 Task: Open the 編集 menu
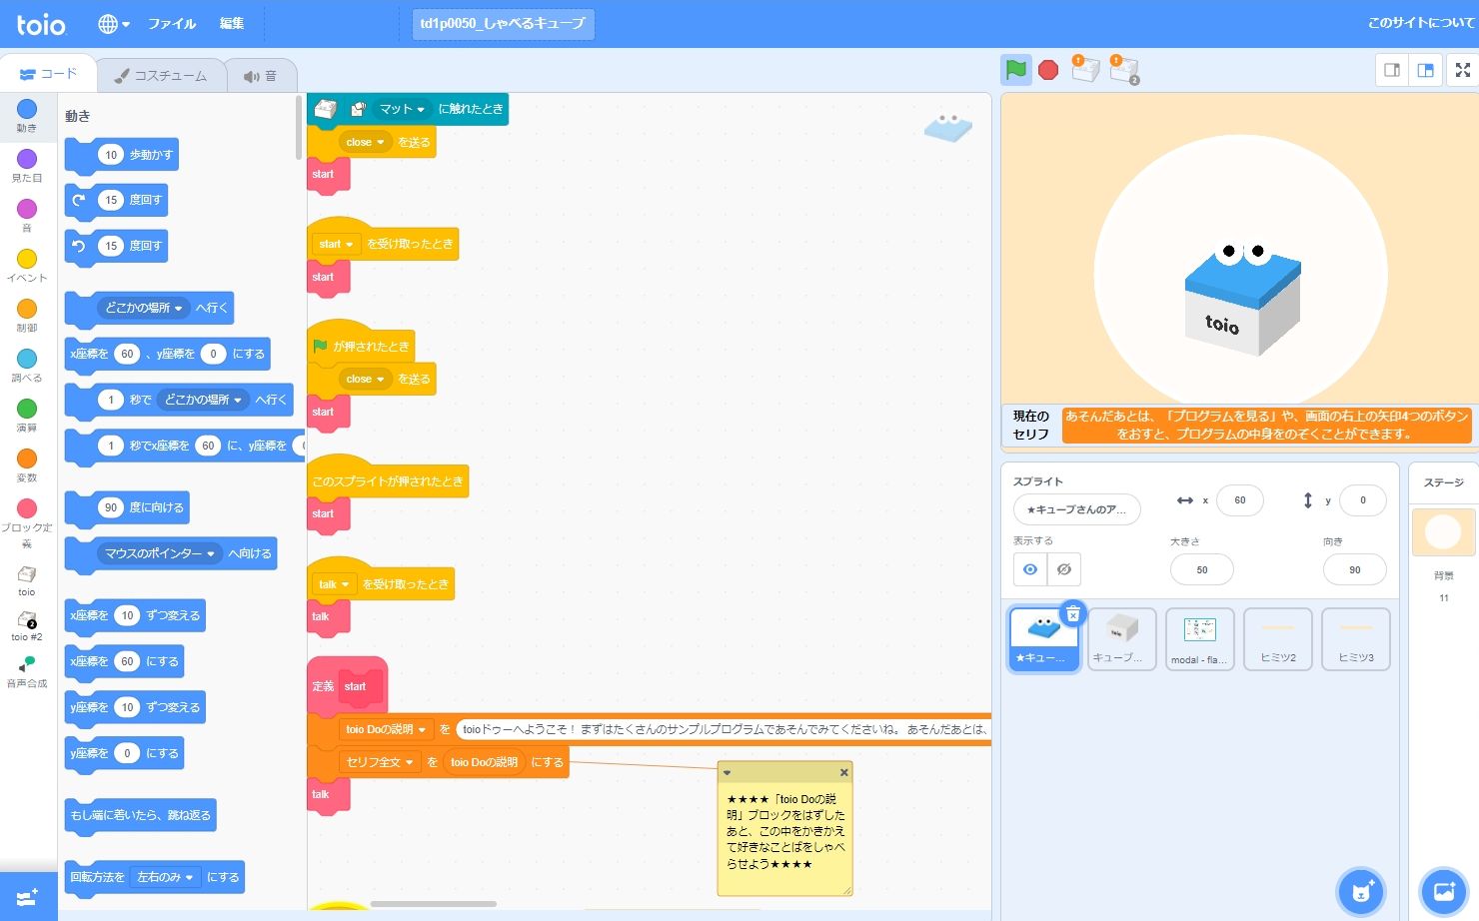click(x=232, y=24)
